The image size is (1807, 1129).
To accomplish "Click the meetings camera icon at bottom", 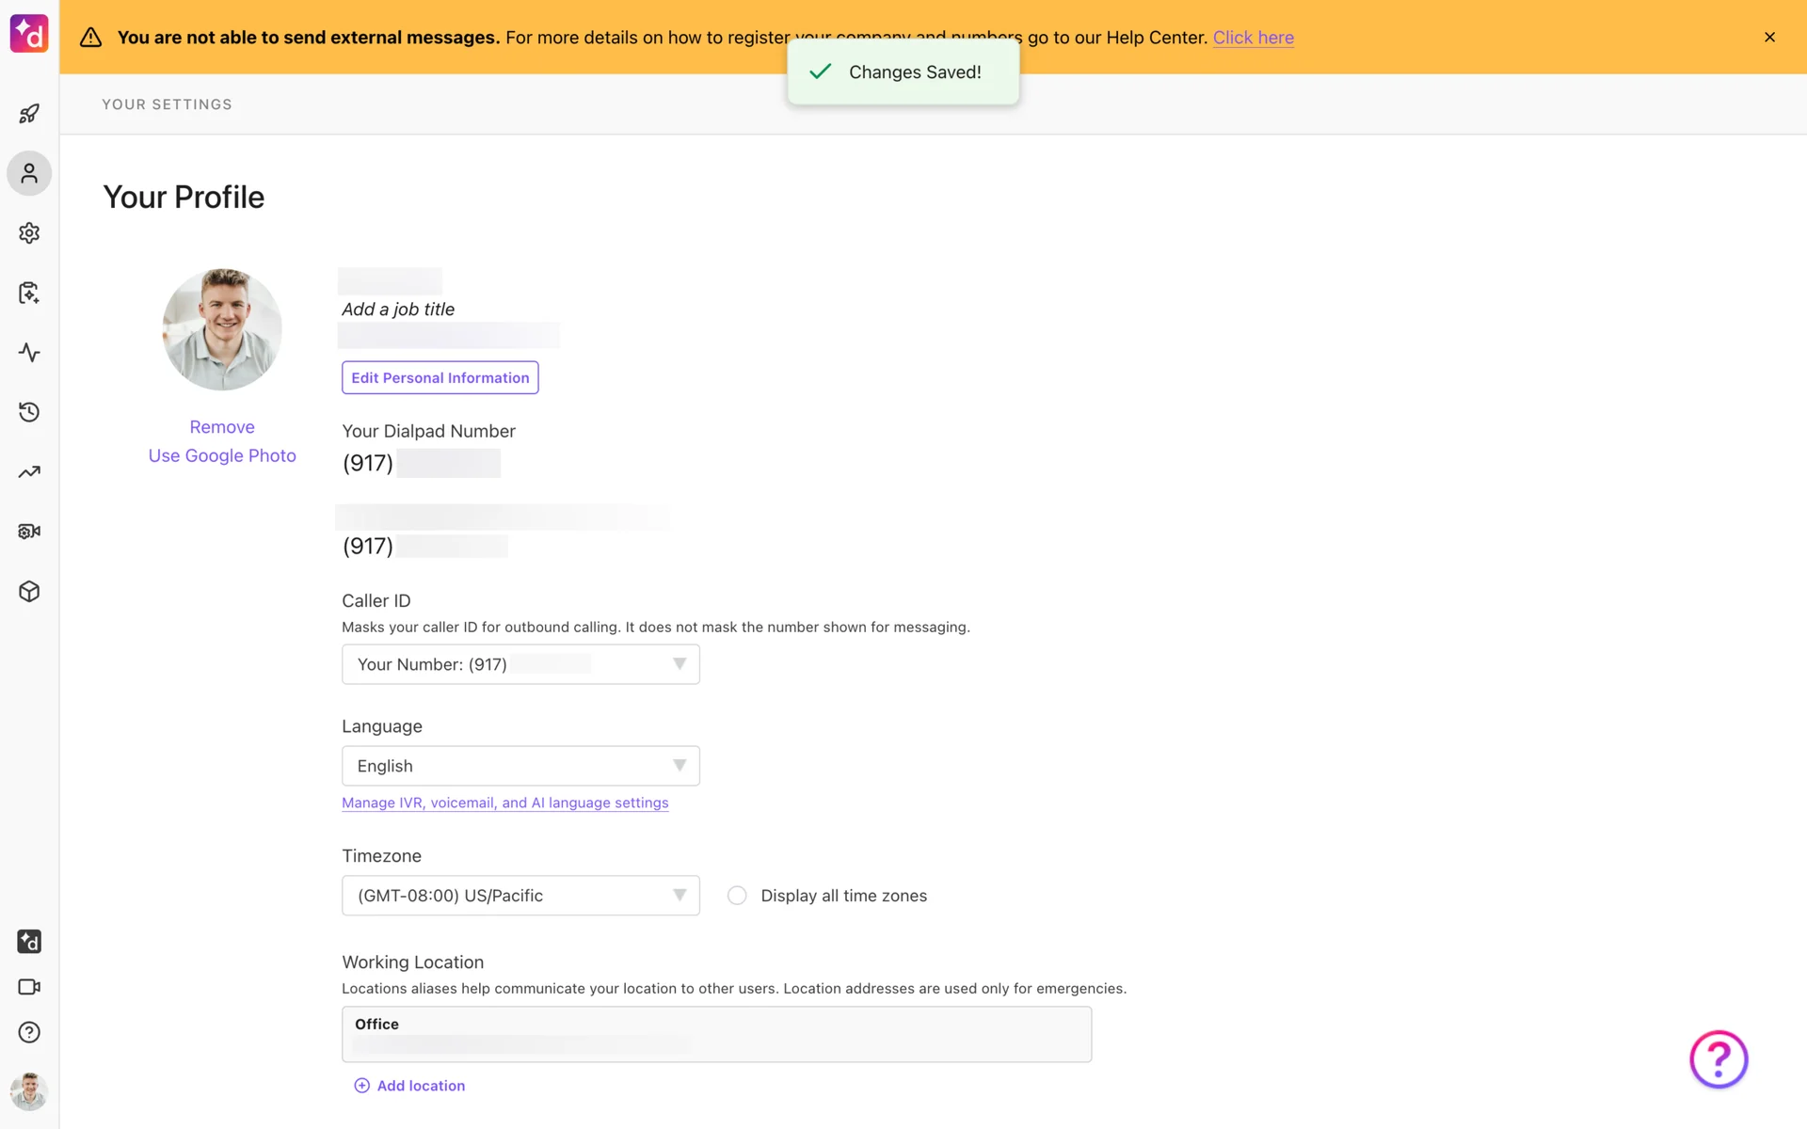I will (29, 987).
